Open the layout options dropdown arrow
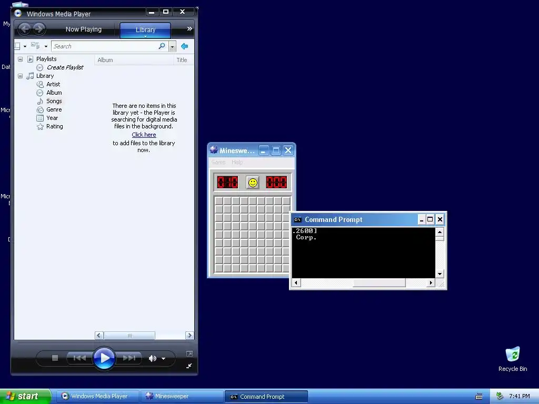 click(x=25, y=46)
